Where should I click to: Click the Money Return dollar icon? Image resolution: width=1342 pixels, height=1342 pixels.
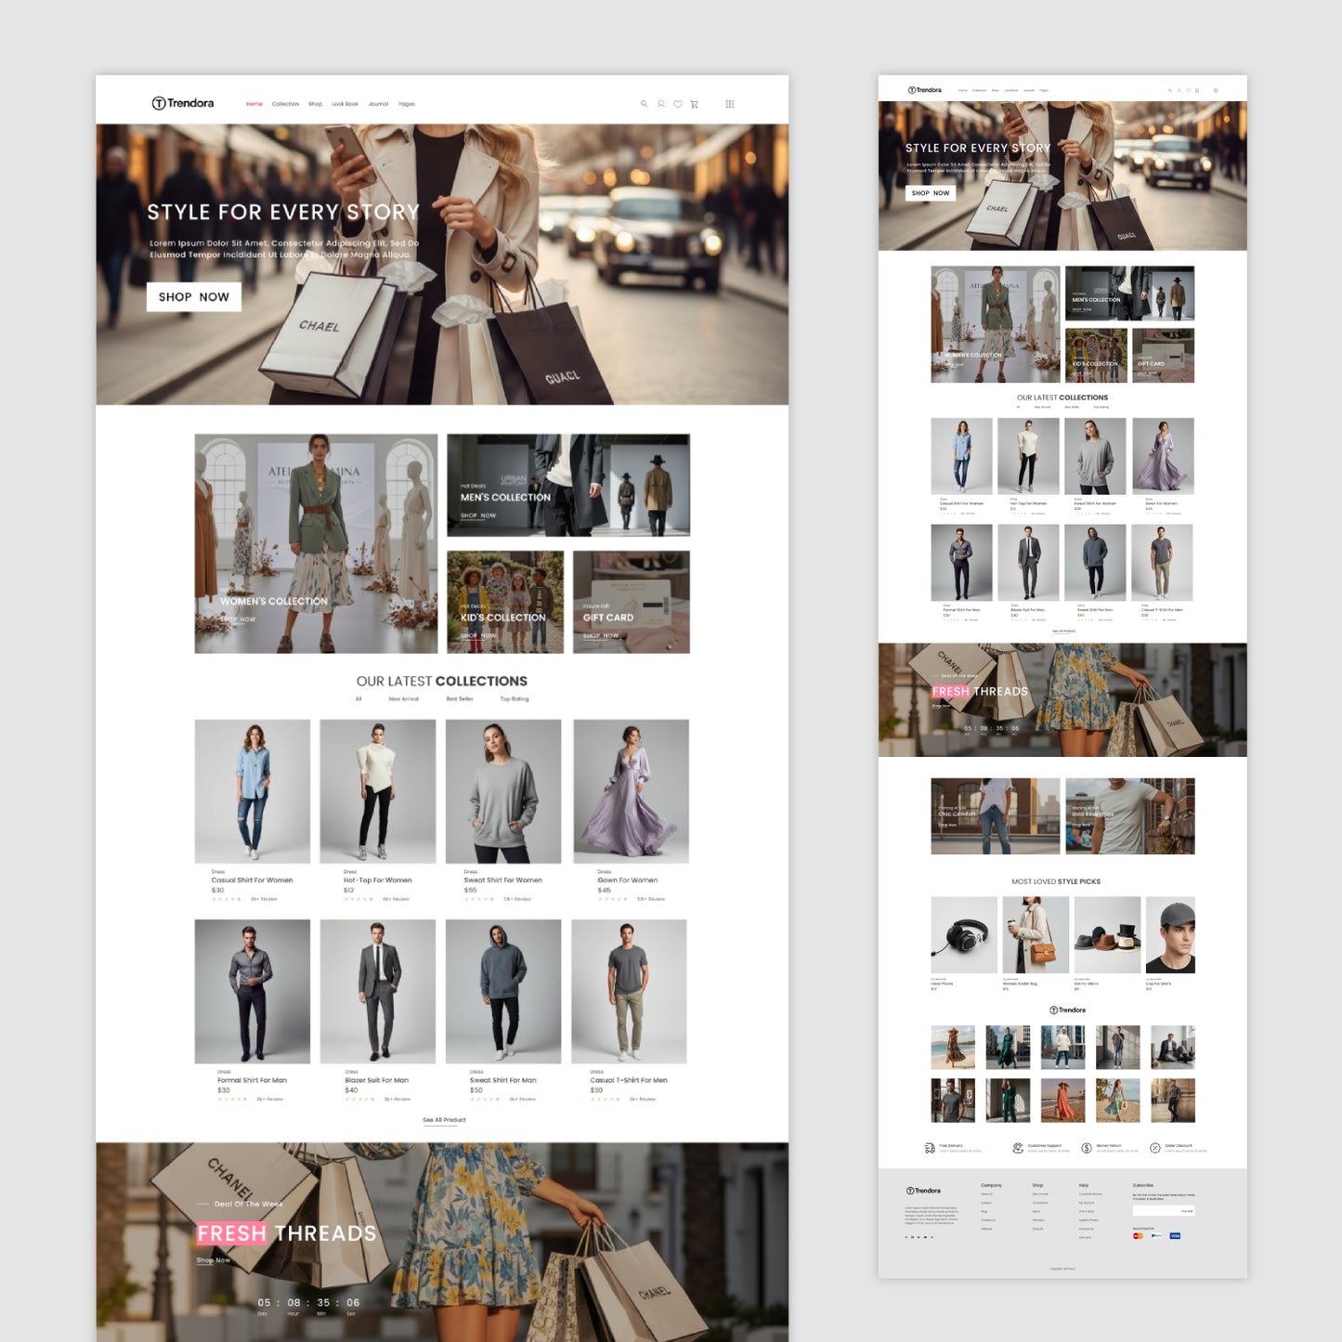[1086, 1148]
